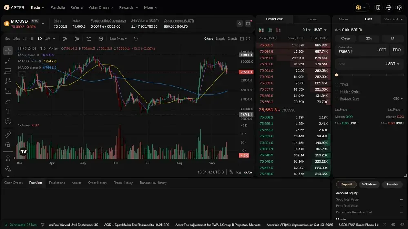Open the More dropdown
The height and width of the screenshot is (229, 408).
pyautogui.click(x=151, y=7)
